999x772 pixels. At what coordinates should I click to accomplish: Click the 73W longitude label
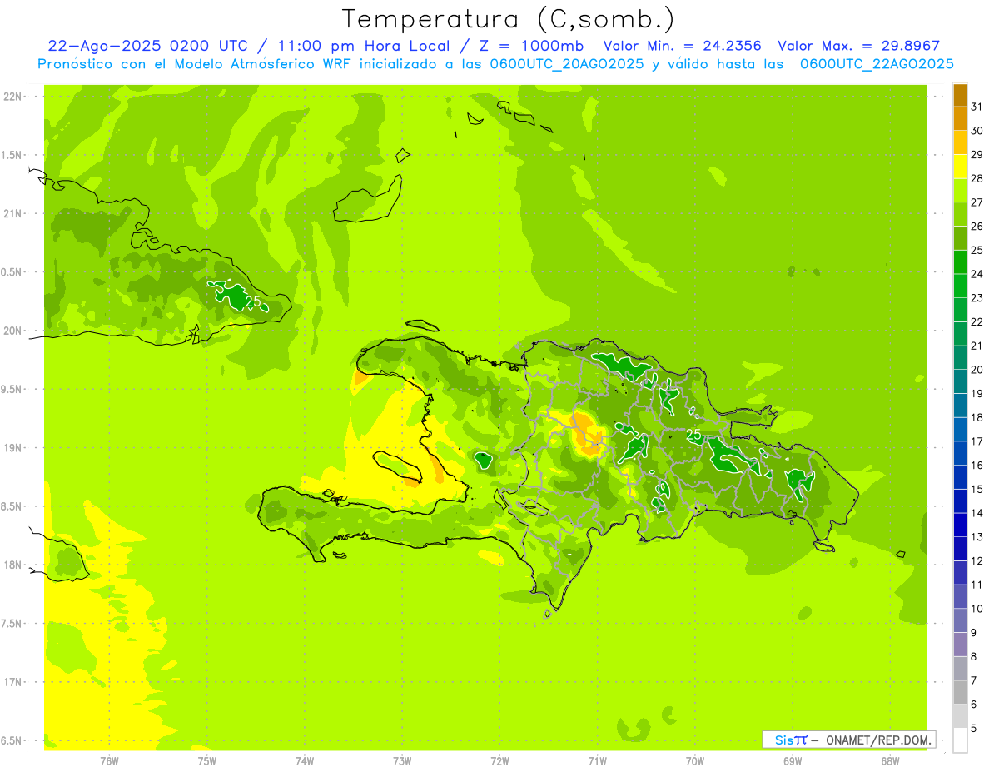(402, 760)
